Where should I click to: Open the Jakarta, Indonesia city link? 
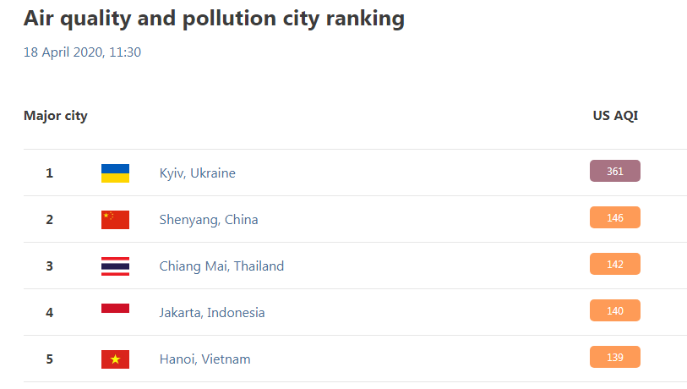click(211, 313)
